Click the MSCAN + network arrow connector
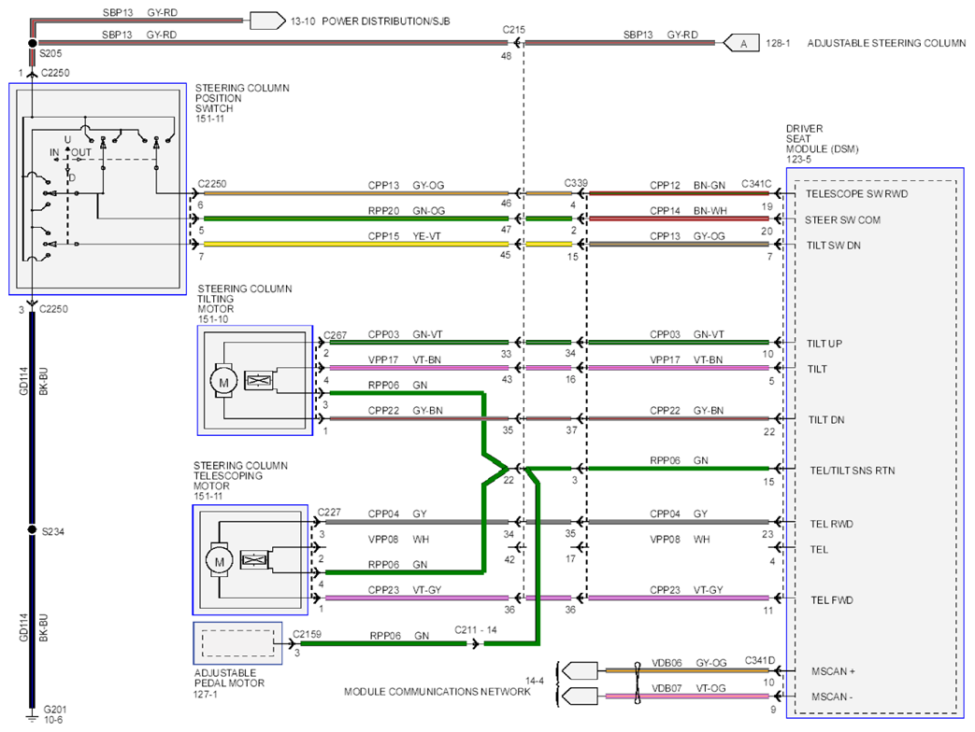This screenshot has width=975, height=732. [x=580, y=670]
